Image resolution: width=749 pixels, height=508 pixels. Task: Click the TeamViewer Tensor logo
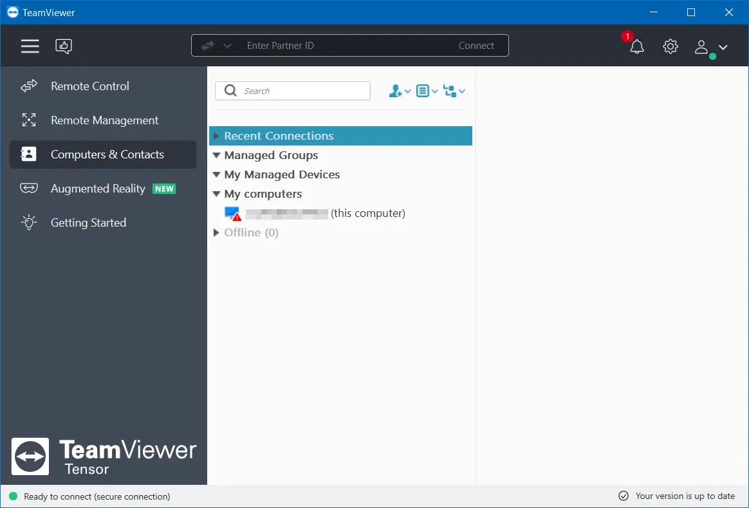point(104,457)
